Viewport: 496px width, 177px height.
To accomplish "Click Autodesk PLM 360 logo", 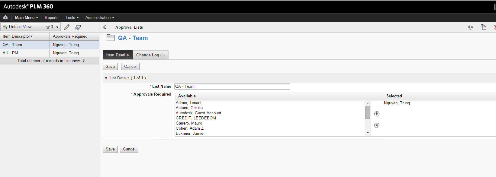I will coord(28,6).
